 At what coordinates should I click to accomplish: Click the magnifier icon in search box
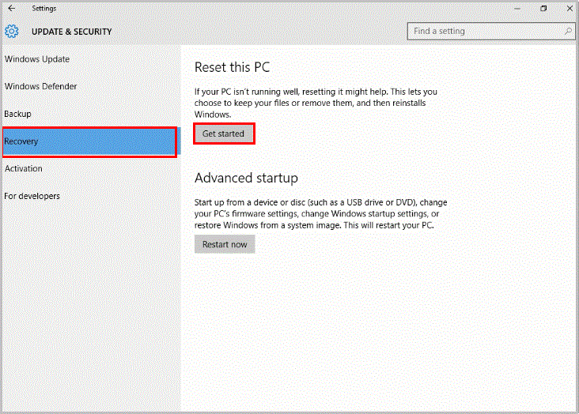568,32
